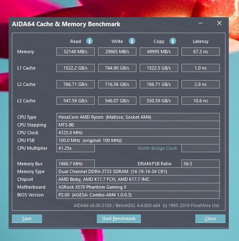The width and height of the screenshot is (239, 241).
Task: Click the L2 Cache row label
Action: point(26,84)
